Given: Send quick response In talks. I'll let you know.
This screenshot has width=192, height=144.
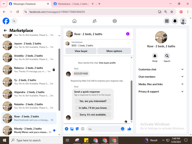Looking at the screenshot, I should pos(93,108).
